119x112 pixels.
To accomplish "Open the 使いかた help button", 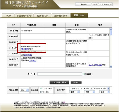I will coord(83,4).
